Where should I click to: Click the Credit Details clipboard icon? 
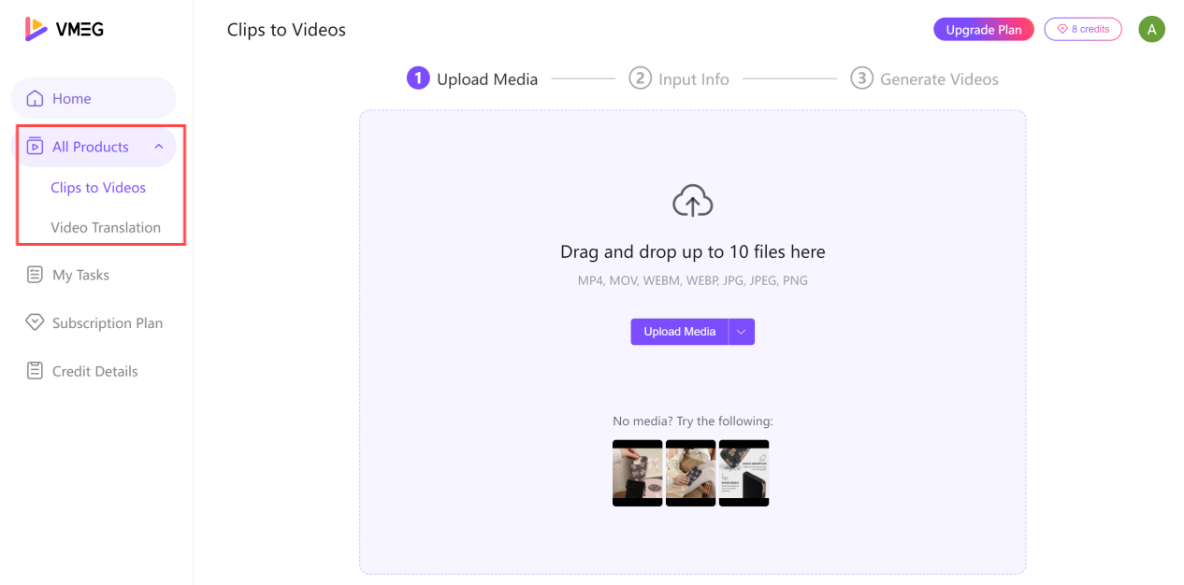[36, 371]
